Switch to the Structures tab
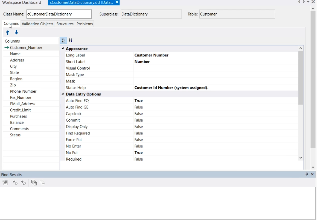Image resolution: width=317 pixels, height=220 pixels. pyautogui.click(x=65, y=24)
